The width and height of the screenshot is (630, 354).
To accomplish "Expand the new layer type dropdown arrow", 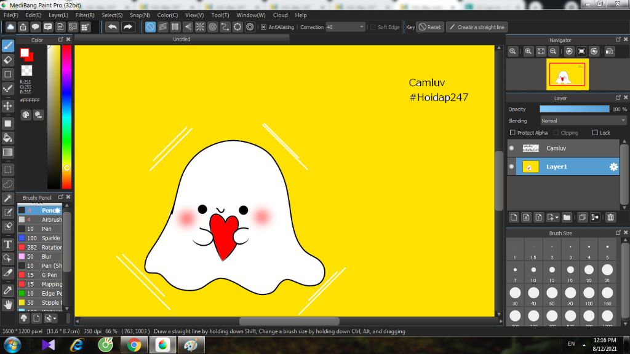I will click(557, 217).
